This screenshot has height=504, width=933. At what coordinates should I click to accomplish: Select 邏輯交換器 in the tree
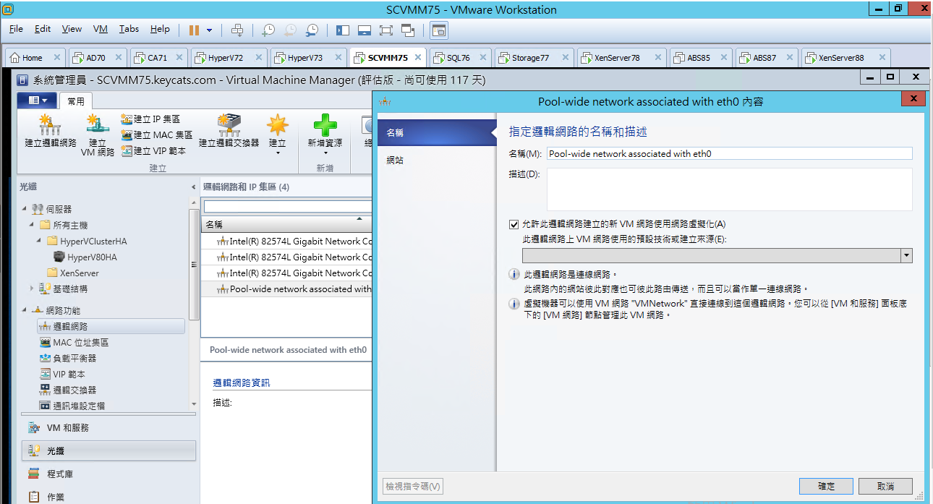[x=68, y=390]
